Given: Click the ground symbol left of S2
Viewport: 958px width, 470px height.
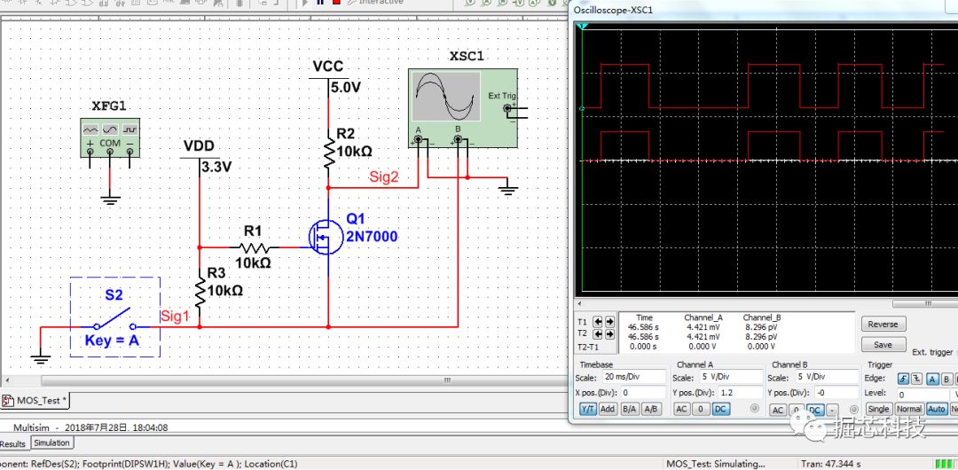Looking at the screenshot, I should click(40, 358).
